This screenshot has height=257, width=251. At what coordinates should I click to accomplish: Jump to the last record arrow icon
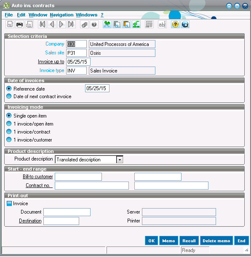(71, 24)
